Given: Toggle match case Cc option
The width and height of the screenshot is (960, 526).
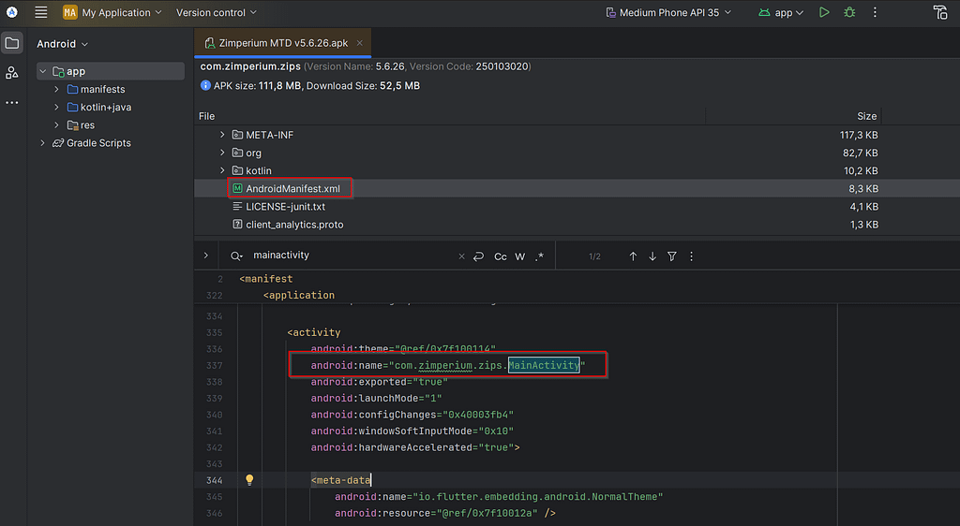Looking at the screenshot, I should (x=501, y=256).
